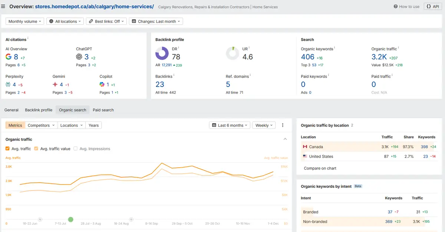This screenshot has width=445, height=232.
Task: Click the 369 Non-branded keywords value
Action: pyautogui.click(x=389, y=222)
